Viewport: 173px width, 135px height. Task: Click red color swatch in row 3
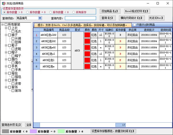(x=87, y=47)
